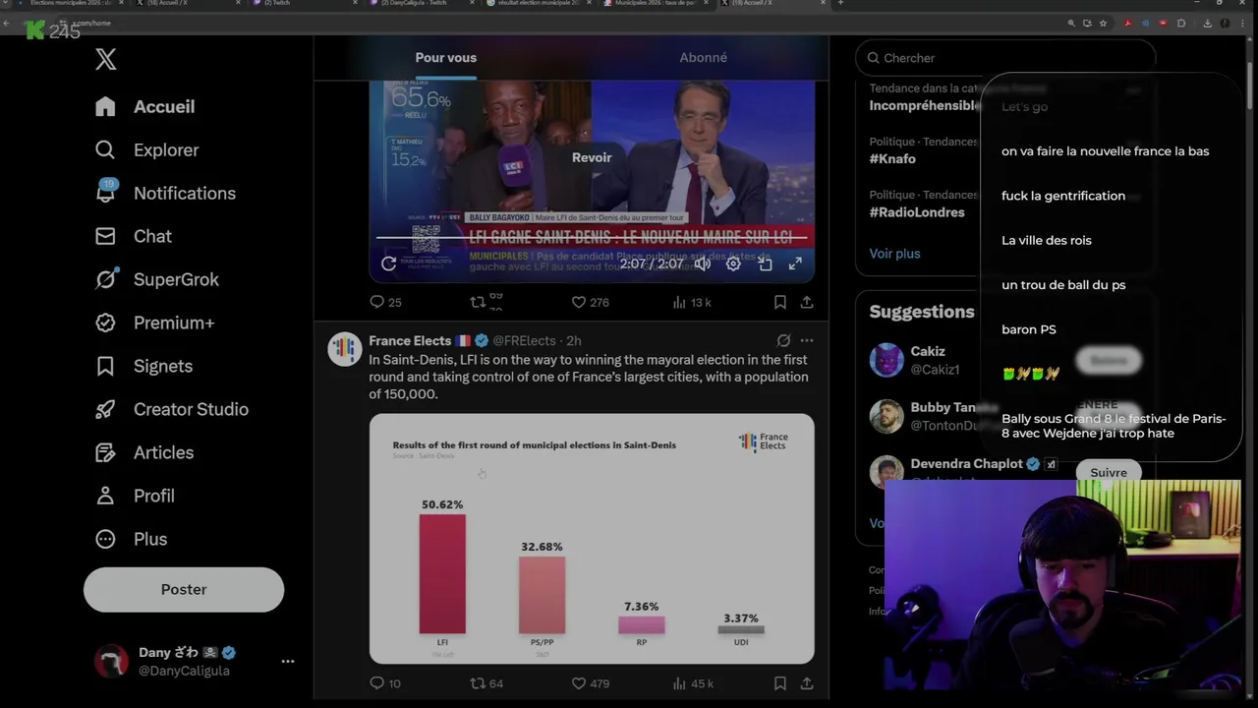1258x708 pixels.
Task: Like the France Elects post with 479 likes
Action: [590, 682]
